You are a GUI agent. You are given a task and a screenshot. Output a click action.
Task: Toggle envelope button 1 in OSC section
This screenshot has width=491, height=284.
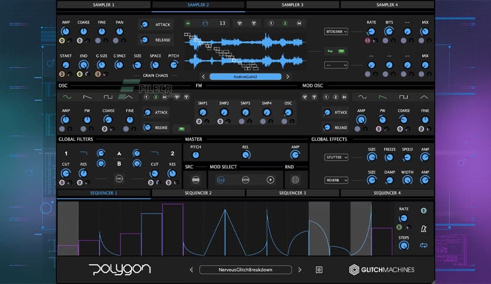[x=146, y=97]
